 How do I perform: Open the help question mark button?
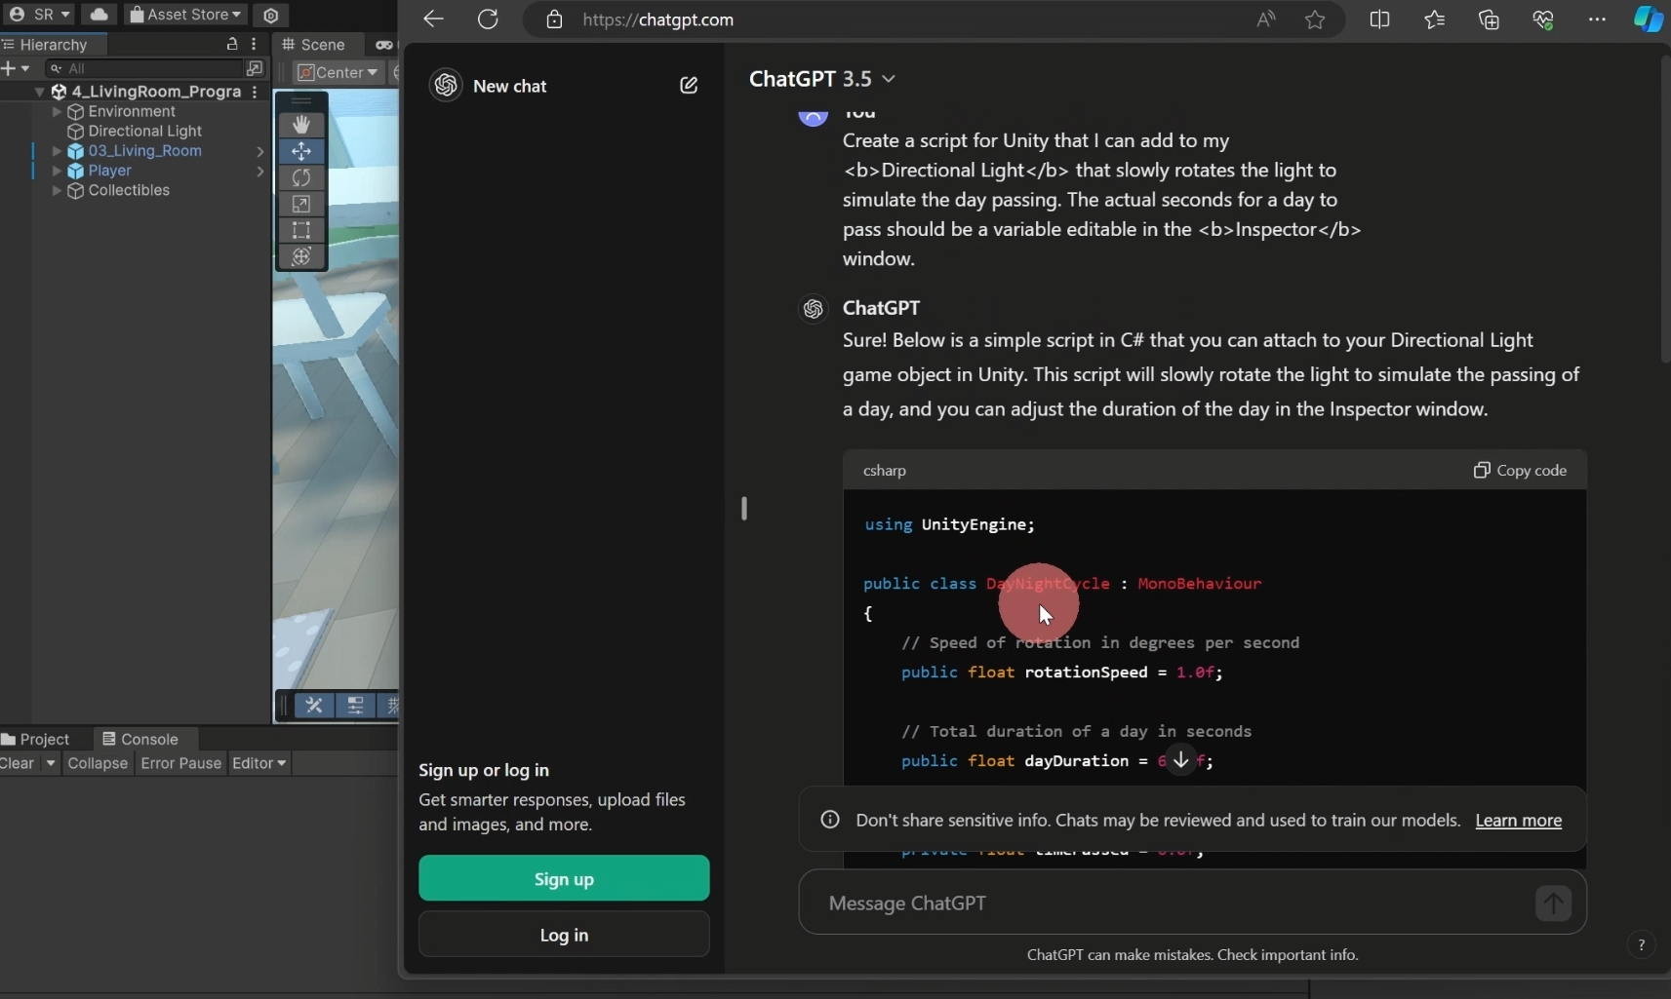pos(1642,944)
